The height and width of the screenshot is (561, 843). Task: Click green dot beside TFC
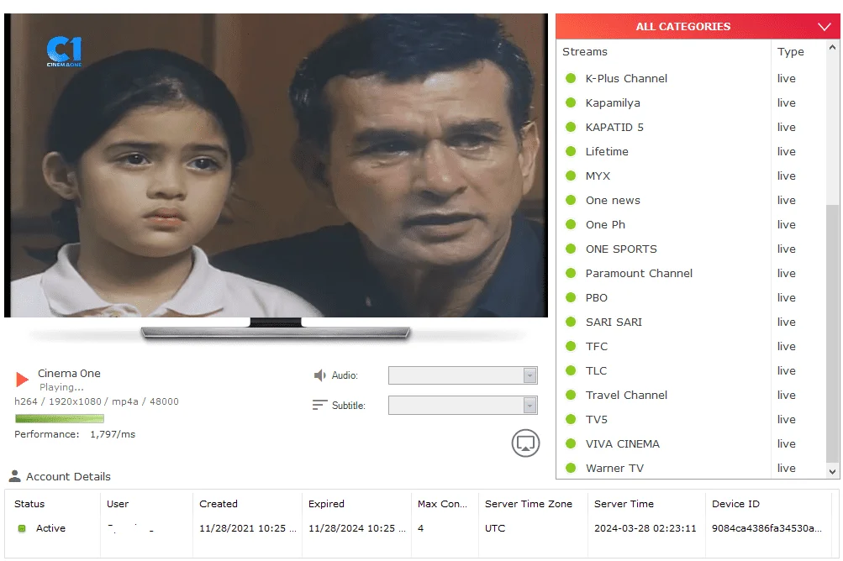point(571,346)
